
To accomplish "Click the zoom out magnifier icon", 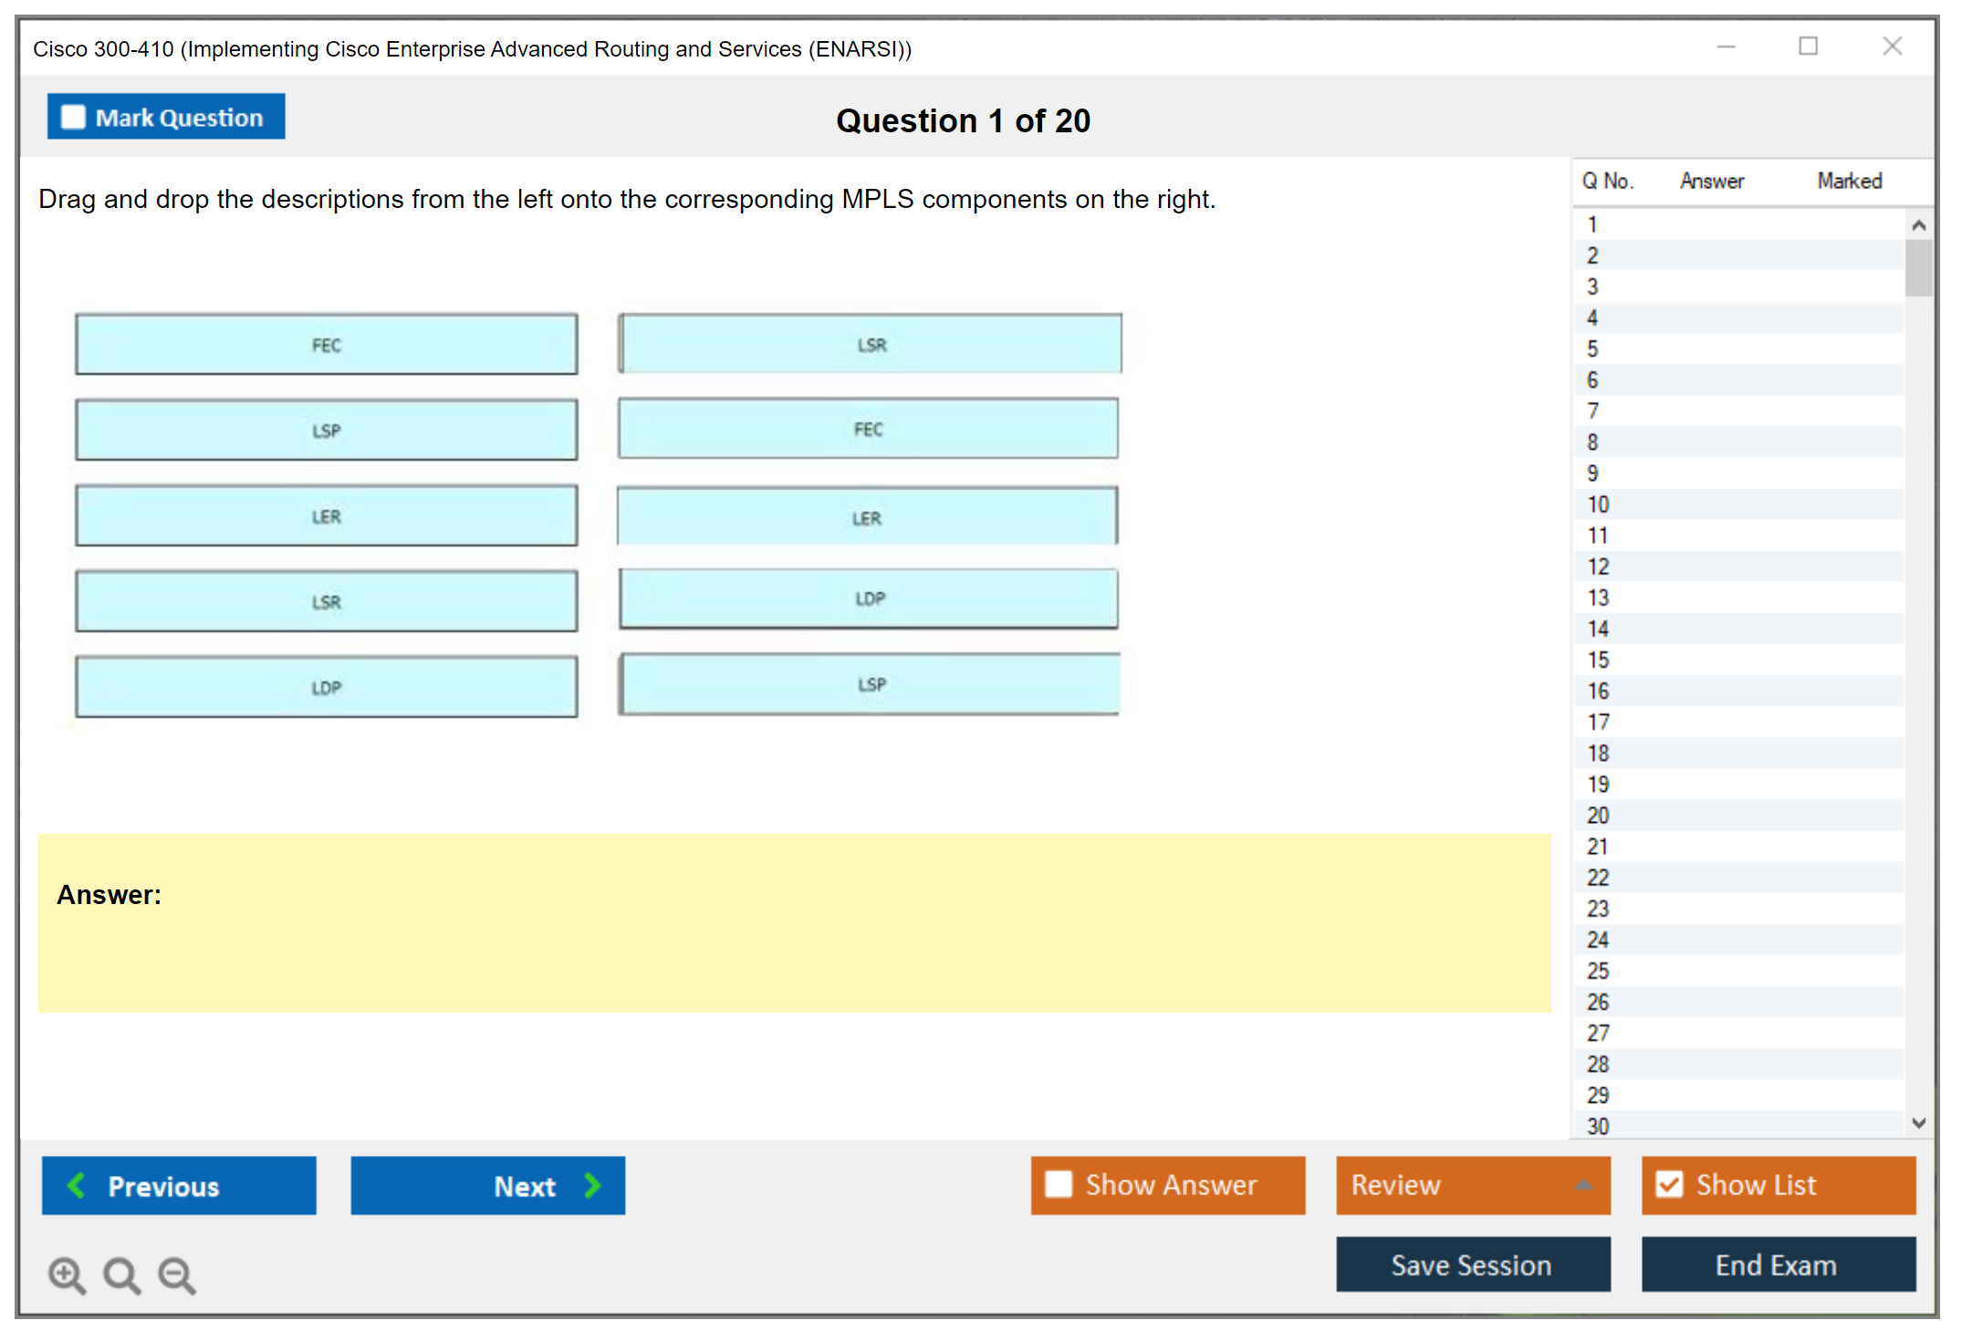I will pyautogui.click(x=176, y=1274).
